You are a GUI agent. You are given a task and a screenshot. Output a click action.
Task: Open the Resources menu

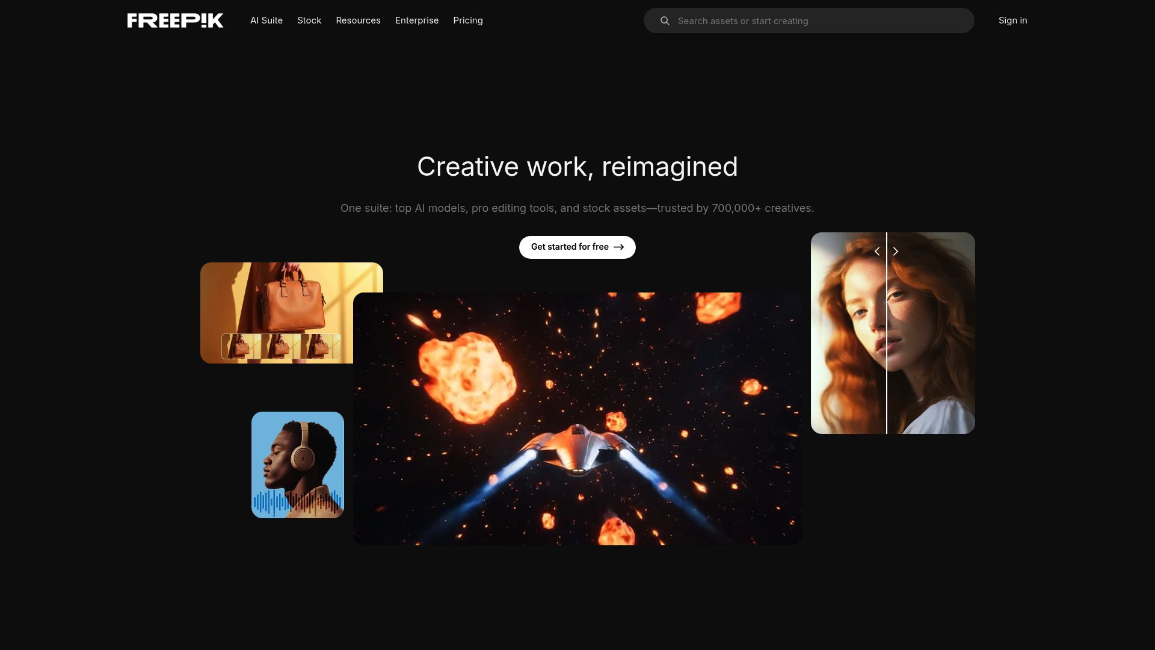(x=358, y=20)
